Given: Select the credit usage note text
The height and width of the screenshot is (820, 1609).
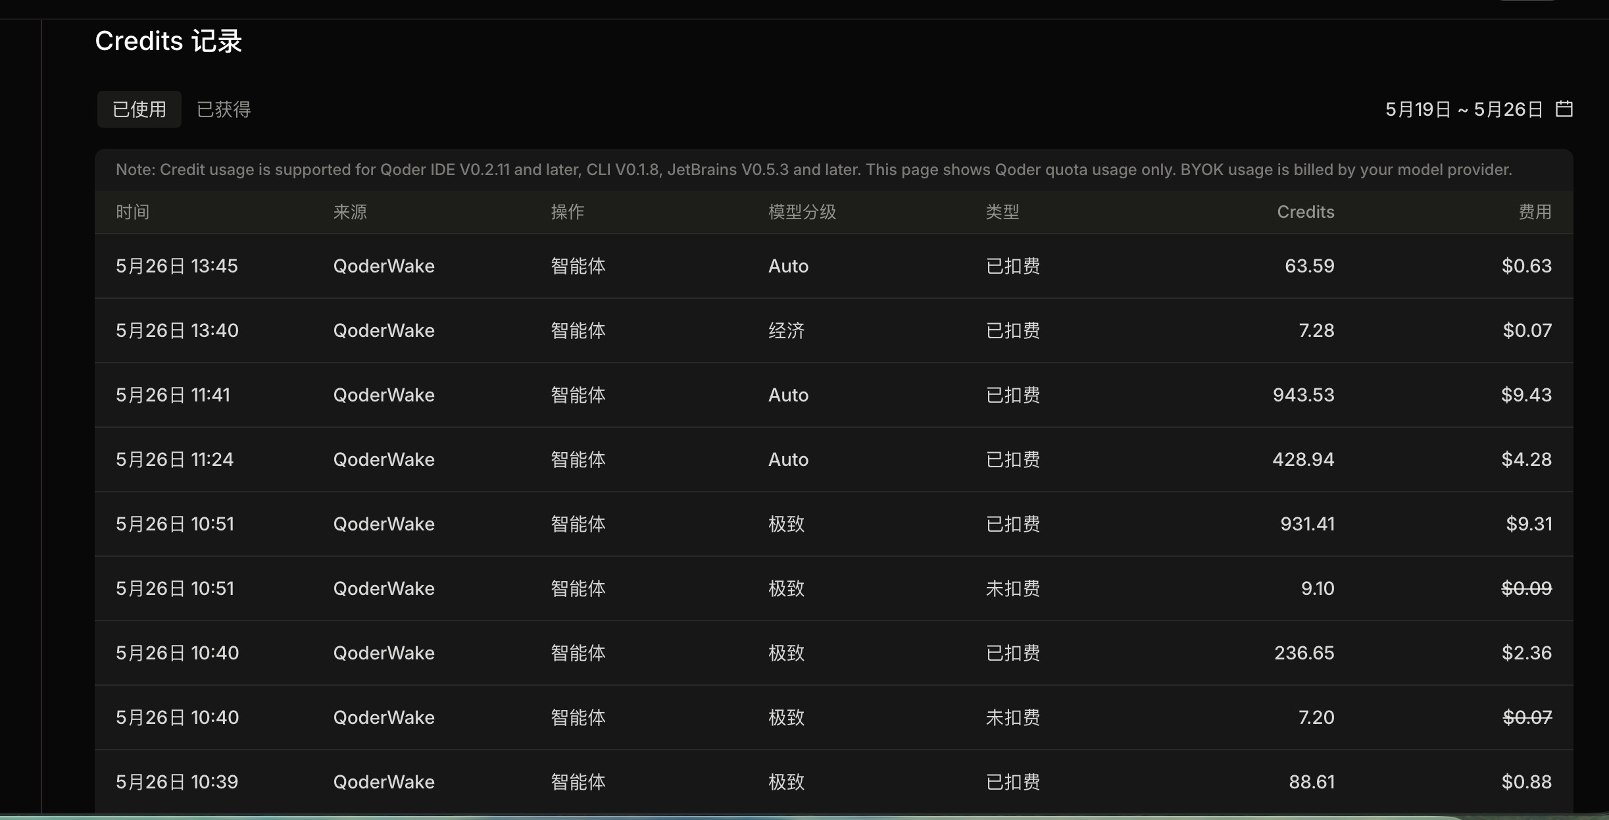Looking at the screenshot, I should coord(814,170).
